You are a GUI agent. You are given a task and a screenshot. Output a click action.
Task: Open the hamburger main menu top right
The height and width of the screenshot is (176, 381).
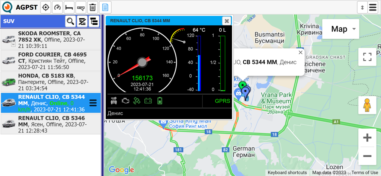coord(372,7)
